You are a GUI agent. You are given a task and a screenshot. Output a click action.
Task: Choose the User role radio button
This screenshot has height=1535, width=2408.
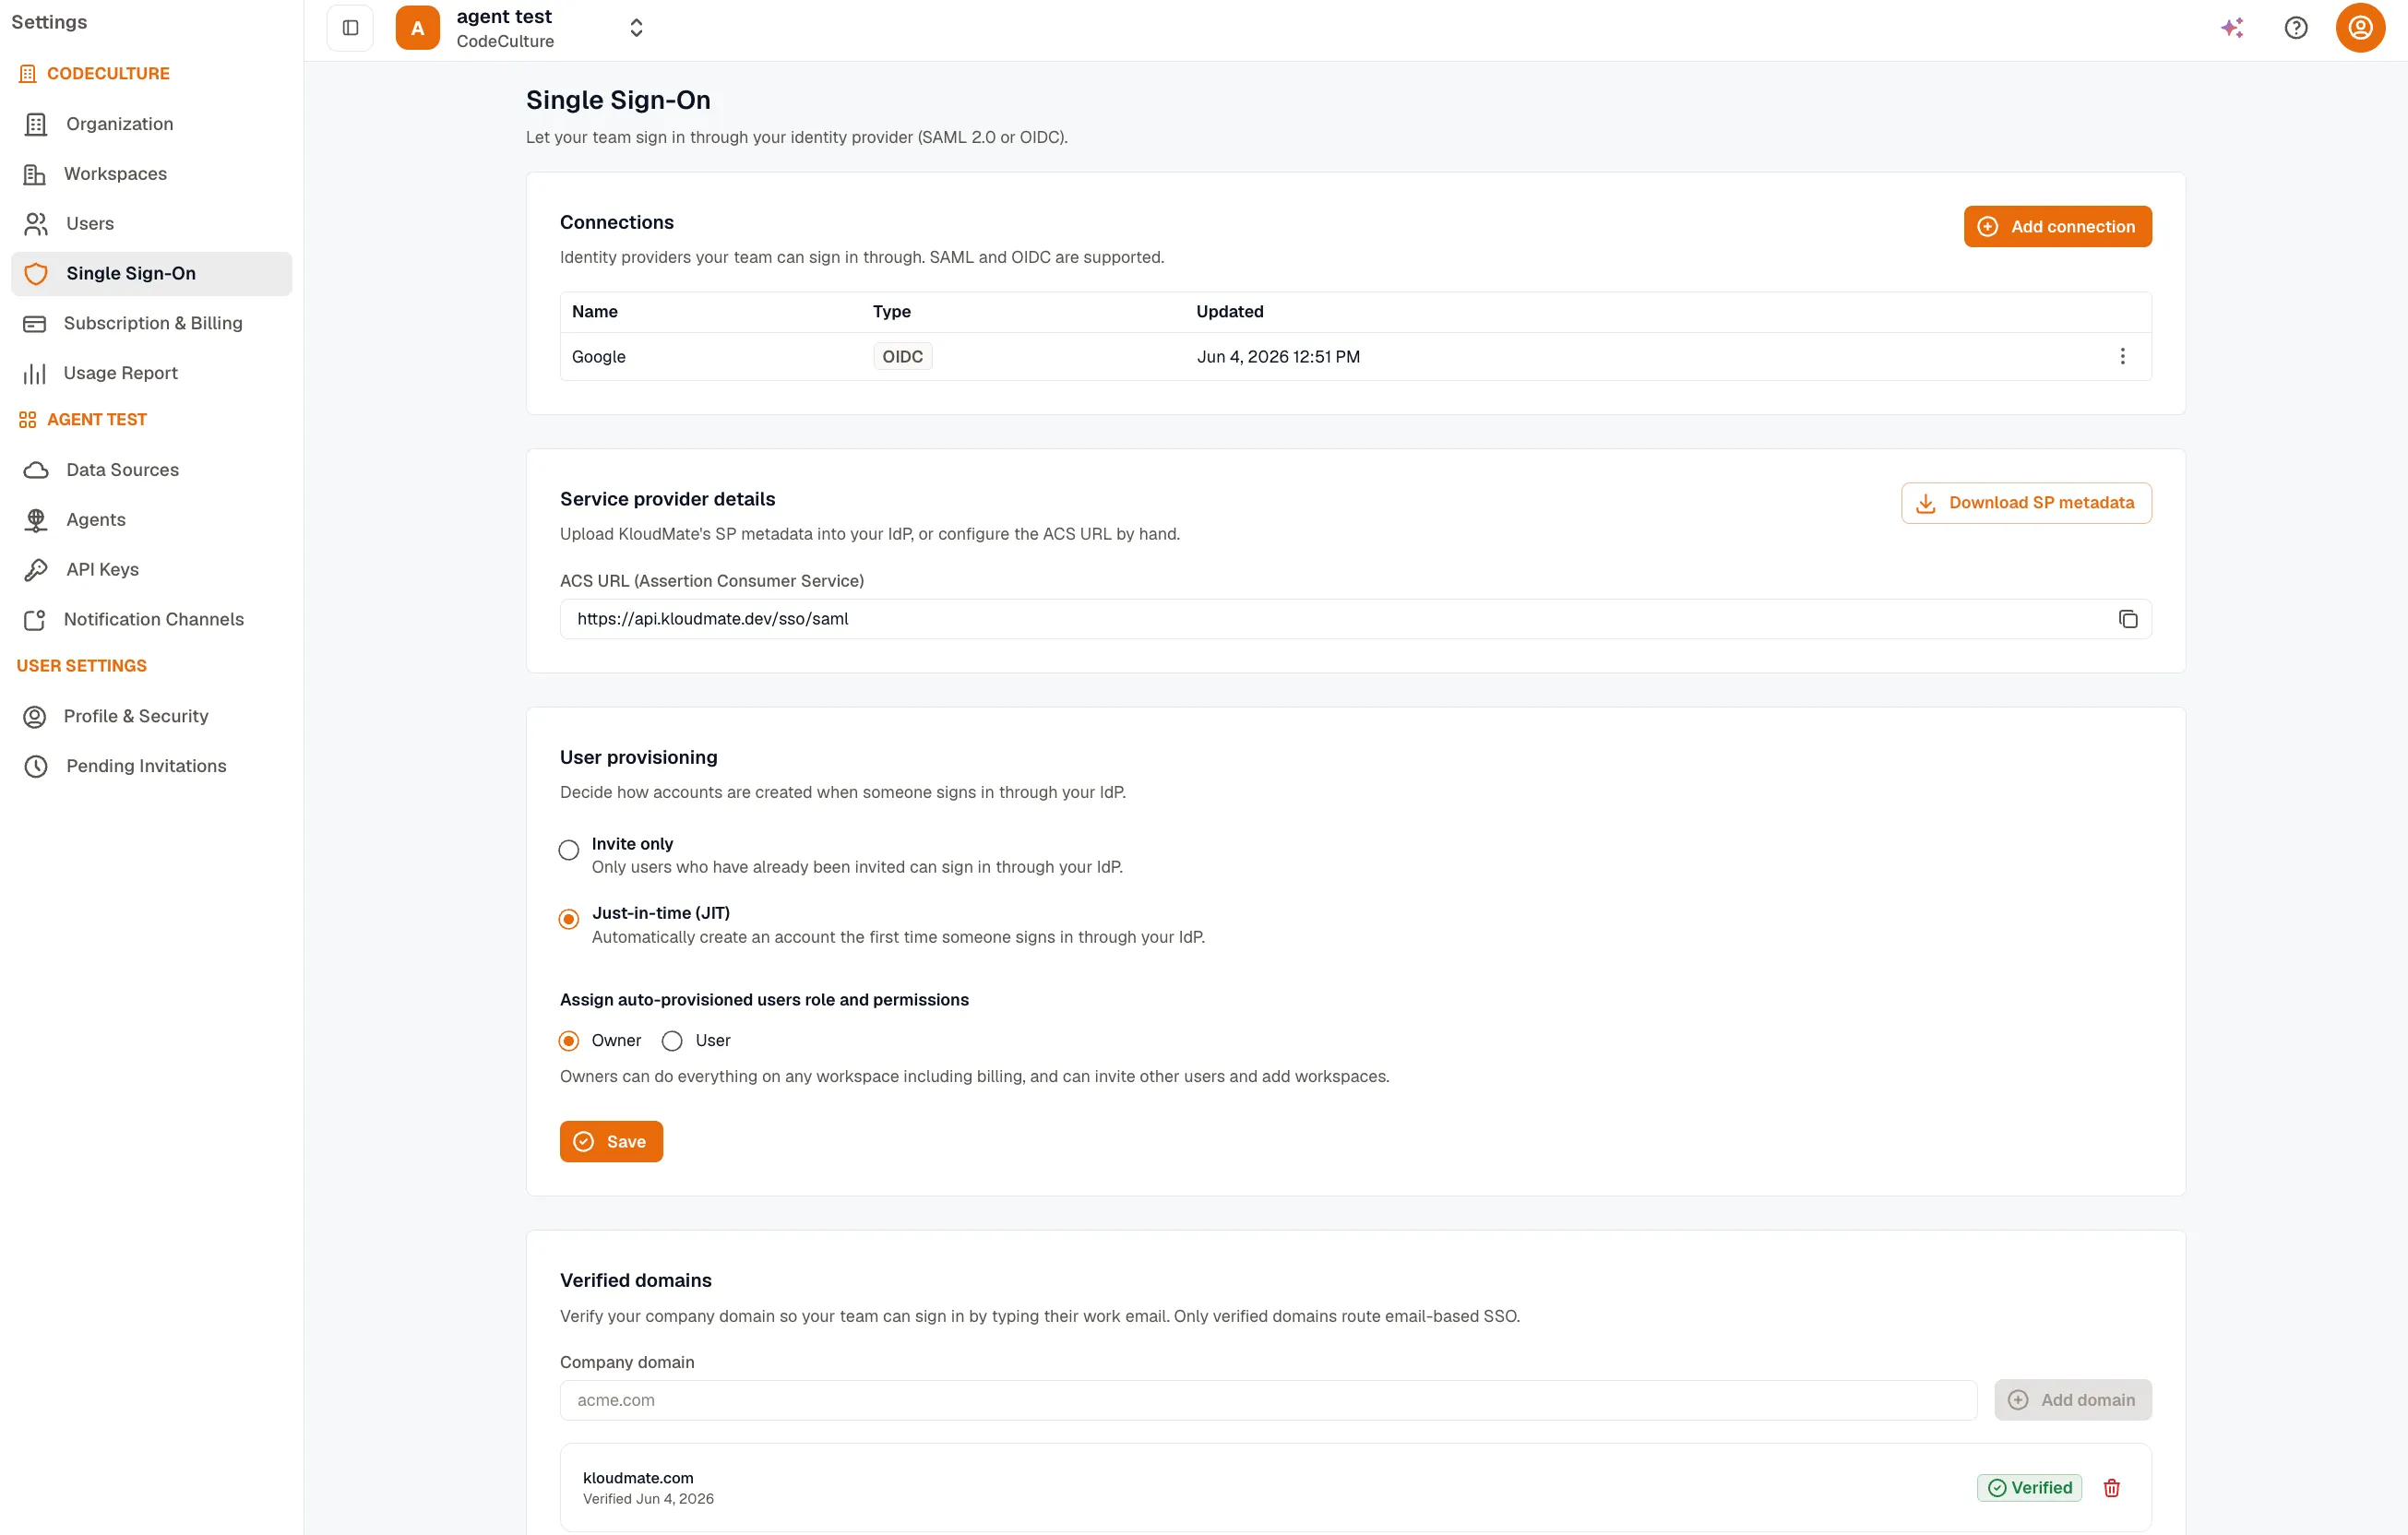672,1041
